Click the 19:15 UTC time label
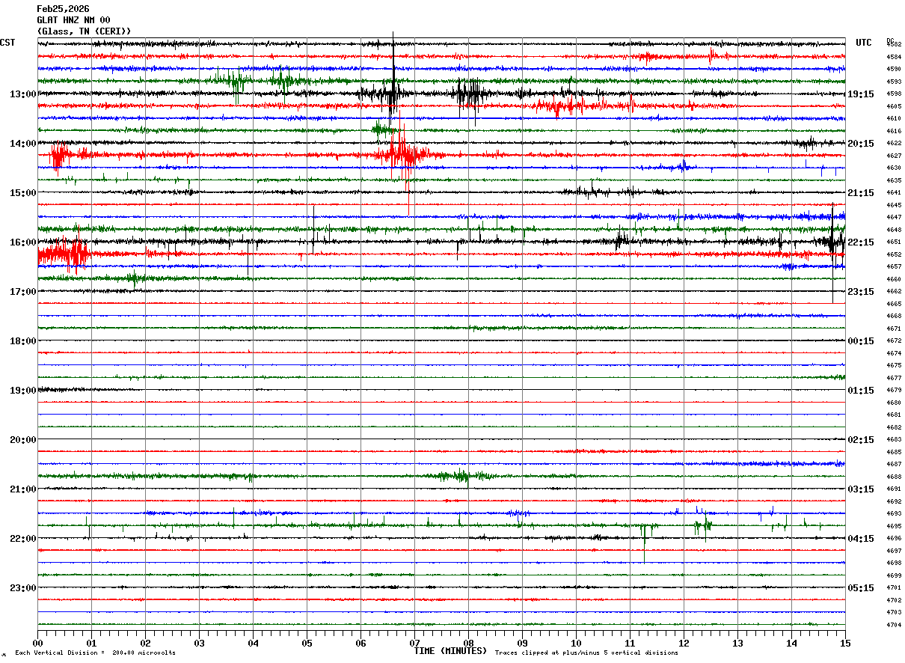The image size is (905, 663). 861,94
